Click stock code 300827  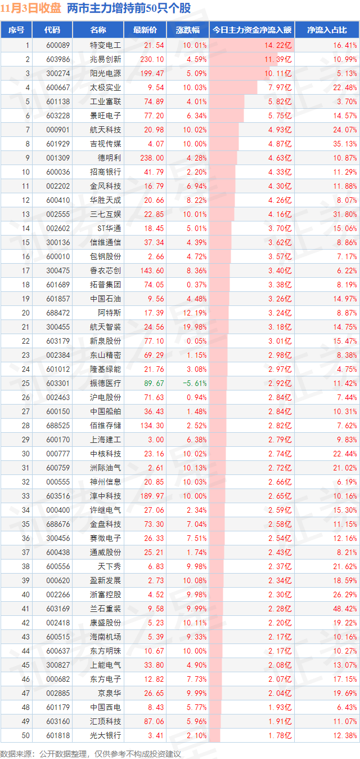tap(58, 665)
